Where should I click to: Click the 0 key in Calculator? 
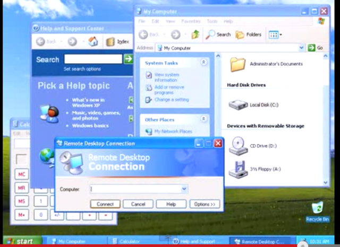41,215
